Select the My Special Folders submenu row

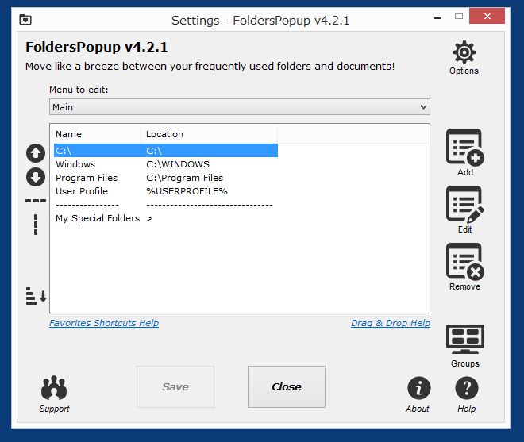(x=166, y=218)
